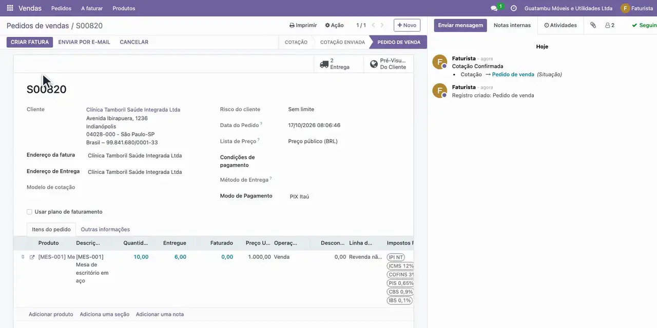Toggle the Usar plano de faturamento checkbox
This screenshot has width=657, height=328.
29,212
